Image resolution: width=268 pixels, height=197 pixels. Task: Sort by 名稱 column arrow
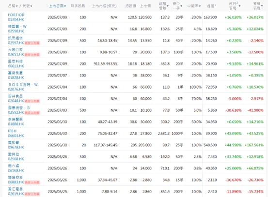[17, 6]
